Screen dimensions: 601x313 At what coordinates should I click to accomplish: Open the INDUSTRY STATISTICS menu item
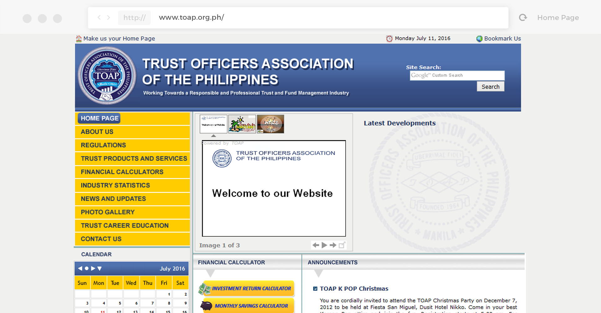(x=132, y=185)
